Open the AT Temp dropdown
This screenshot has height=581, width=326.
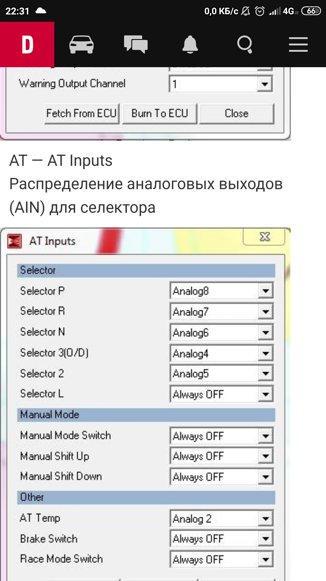point(266,519)
